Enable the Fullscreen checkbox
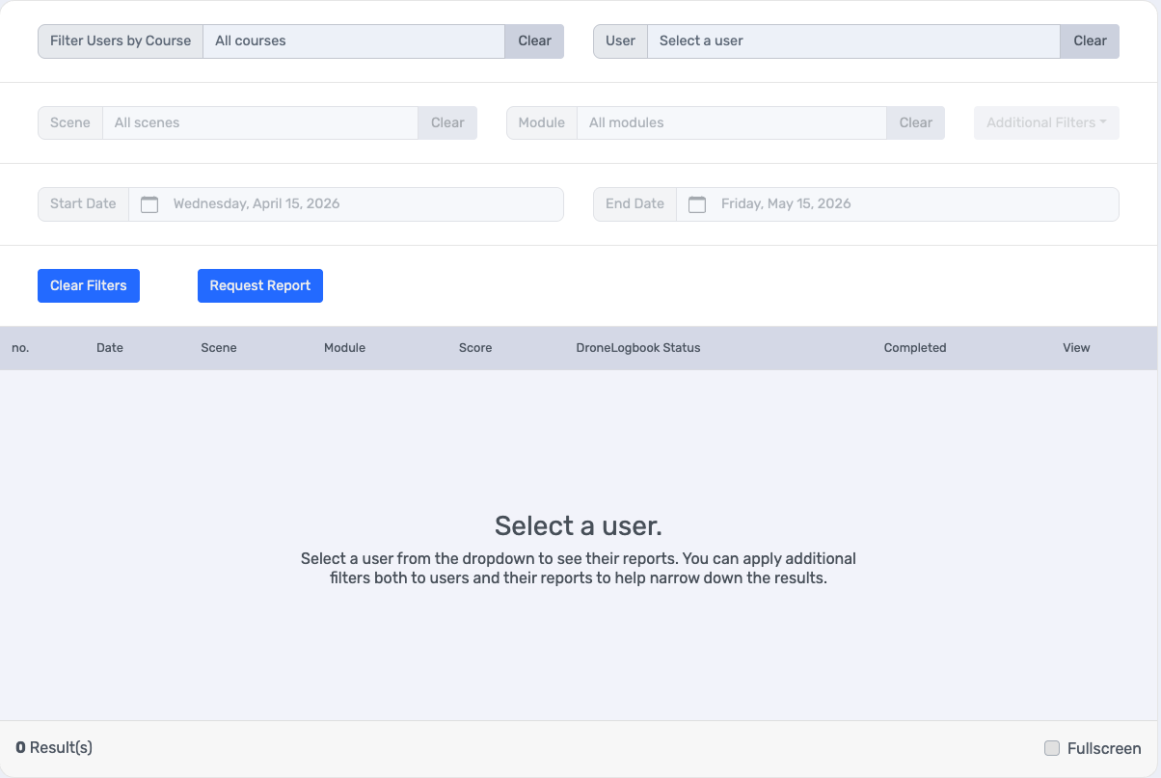This screenshot has height=778, width=1161. coord(1052,748)
